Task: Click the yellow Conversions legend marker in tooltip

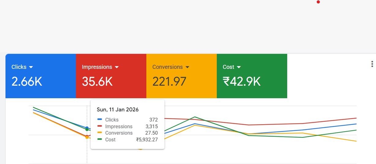Action: pos(100,133)
